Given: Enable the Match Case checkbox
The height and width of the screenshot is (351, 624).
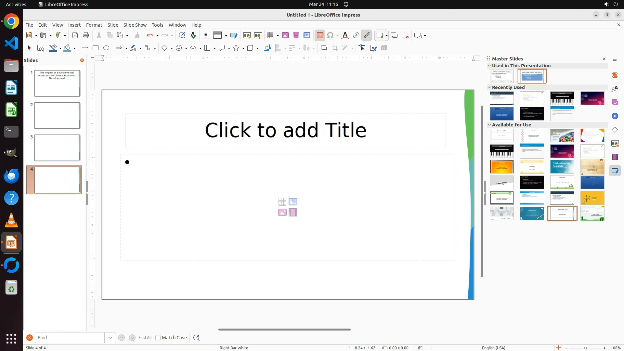Looking at the screenshot, I should coord(158,338).
